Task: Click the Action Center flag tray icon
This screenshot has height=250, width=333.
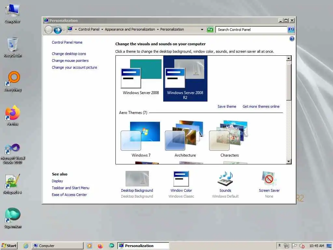Action: click(x=294, y=246)
